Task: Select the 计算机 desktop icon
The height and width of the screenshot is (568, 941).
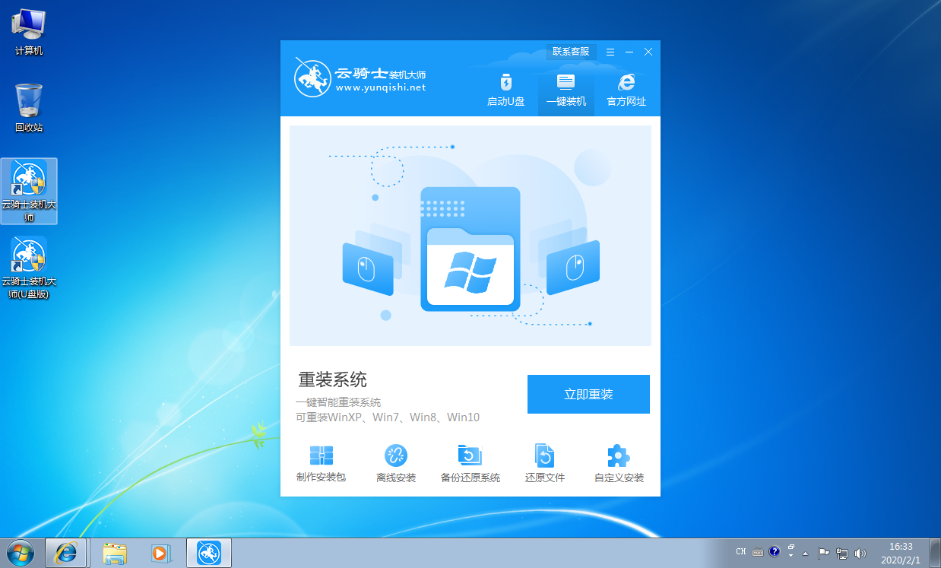Action: click(29, 32)
